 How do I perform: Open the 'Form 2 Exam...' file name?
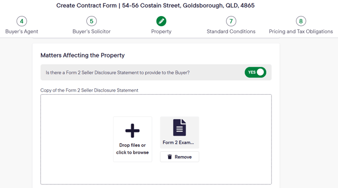coord(178,143)
